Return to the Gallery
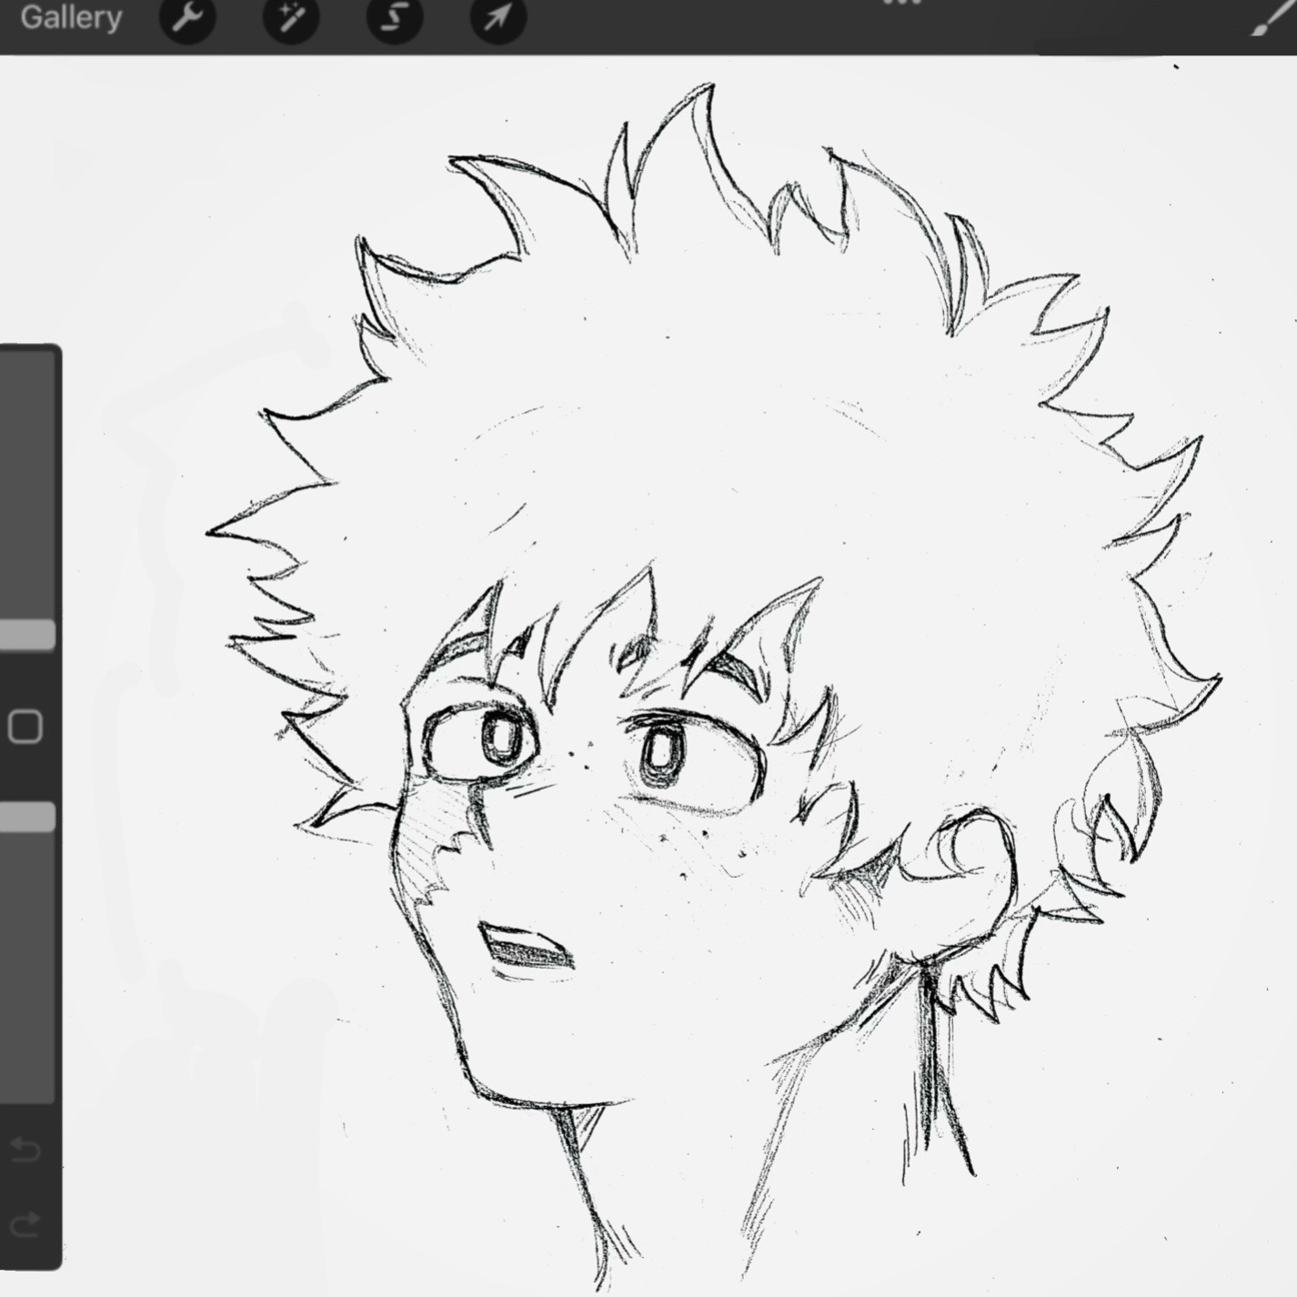Image resolution: width=1297 pixels, height=1297 pixels. coord(71,17)
